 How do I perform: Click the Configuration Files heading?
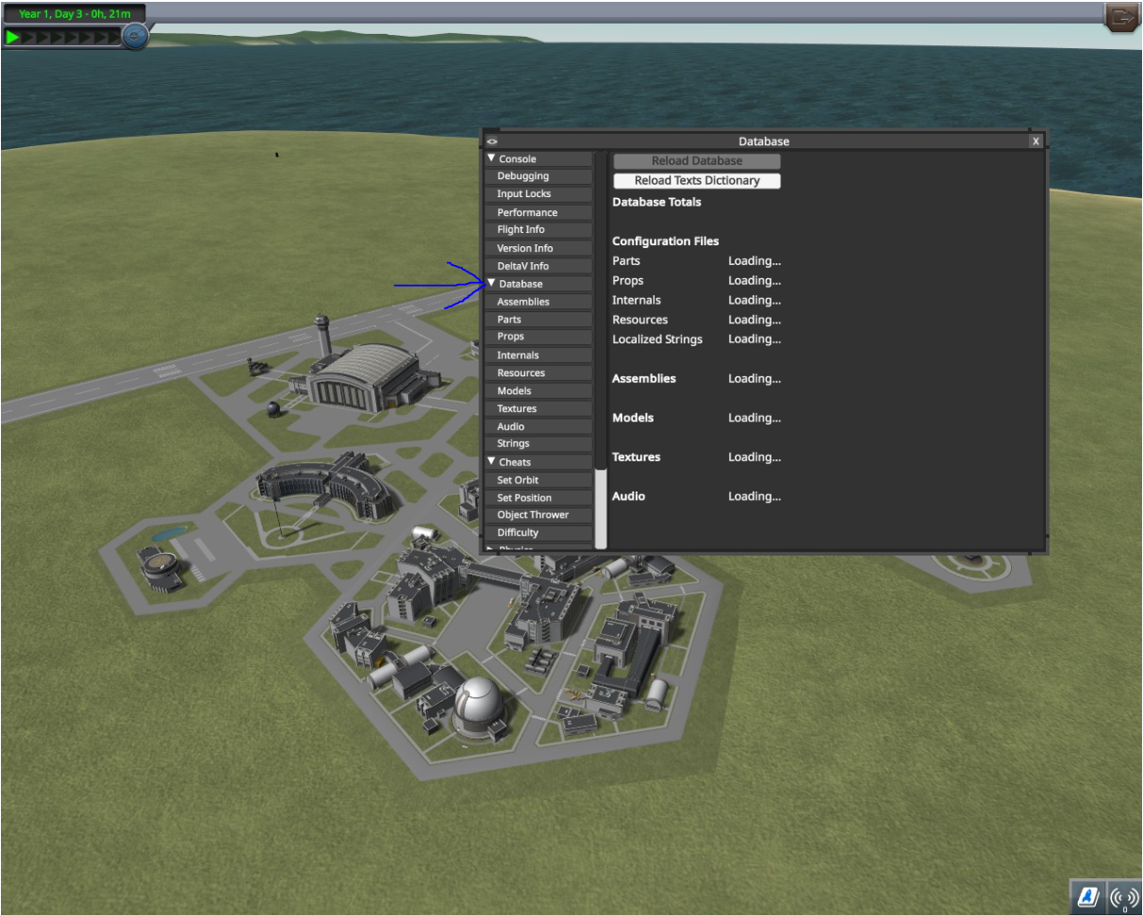[665, 241]
